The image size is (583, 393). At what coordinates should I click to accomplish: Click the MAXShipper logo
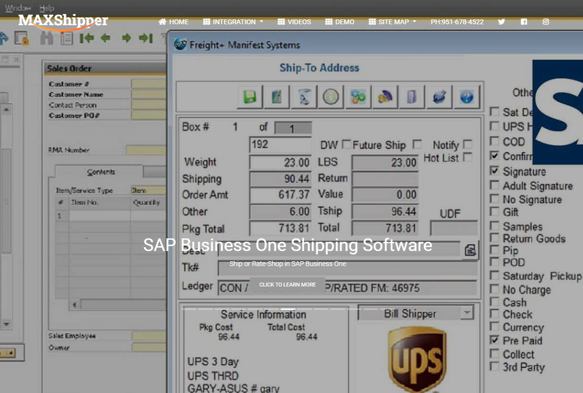[63, 22]
